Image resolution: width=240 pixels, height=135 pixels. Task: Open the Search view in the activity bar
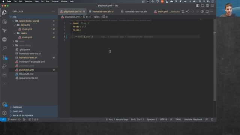[4, 48]
